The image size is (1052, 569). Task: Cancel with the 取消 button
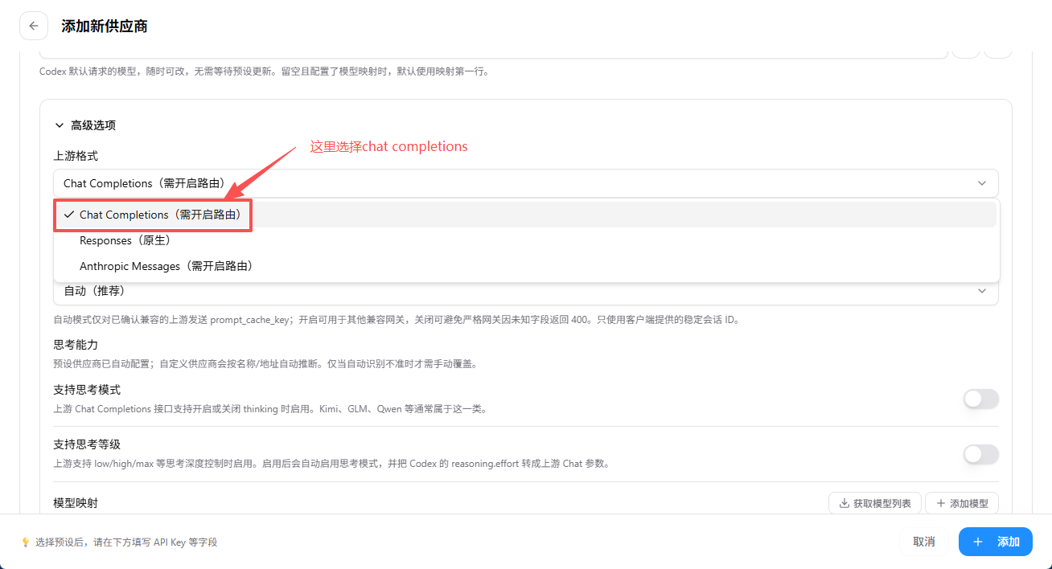tap(924, 542)
